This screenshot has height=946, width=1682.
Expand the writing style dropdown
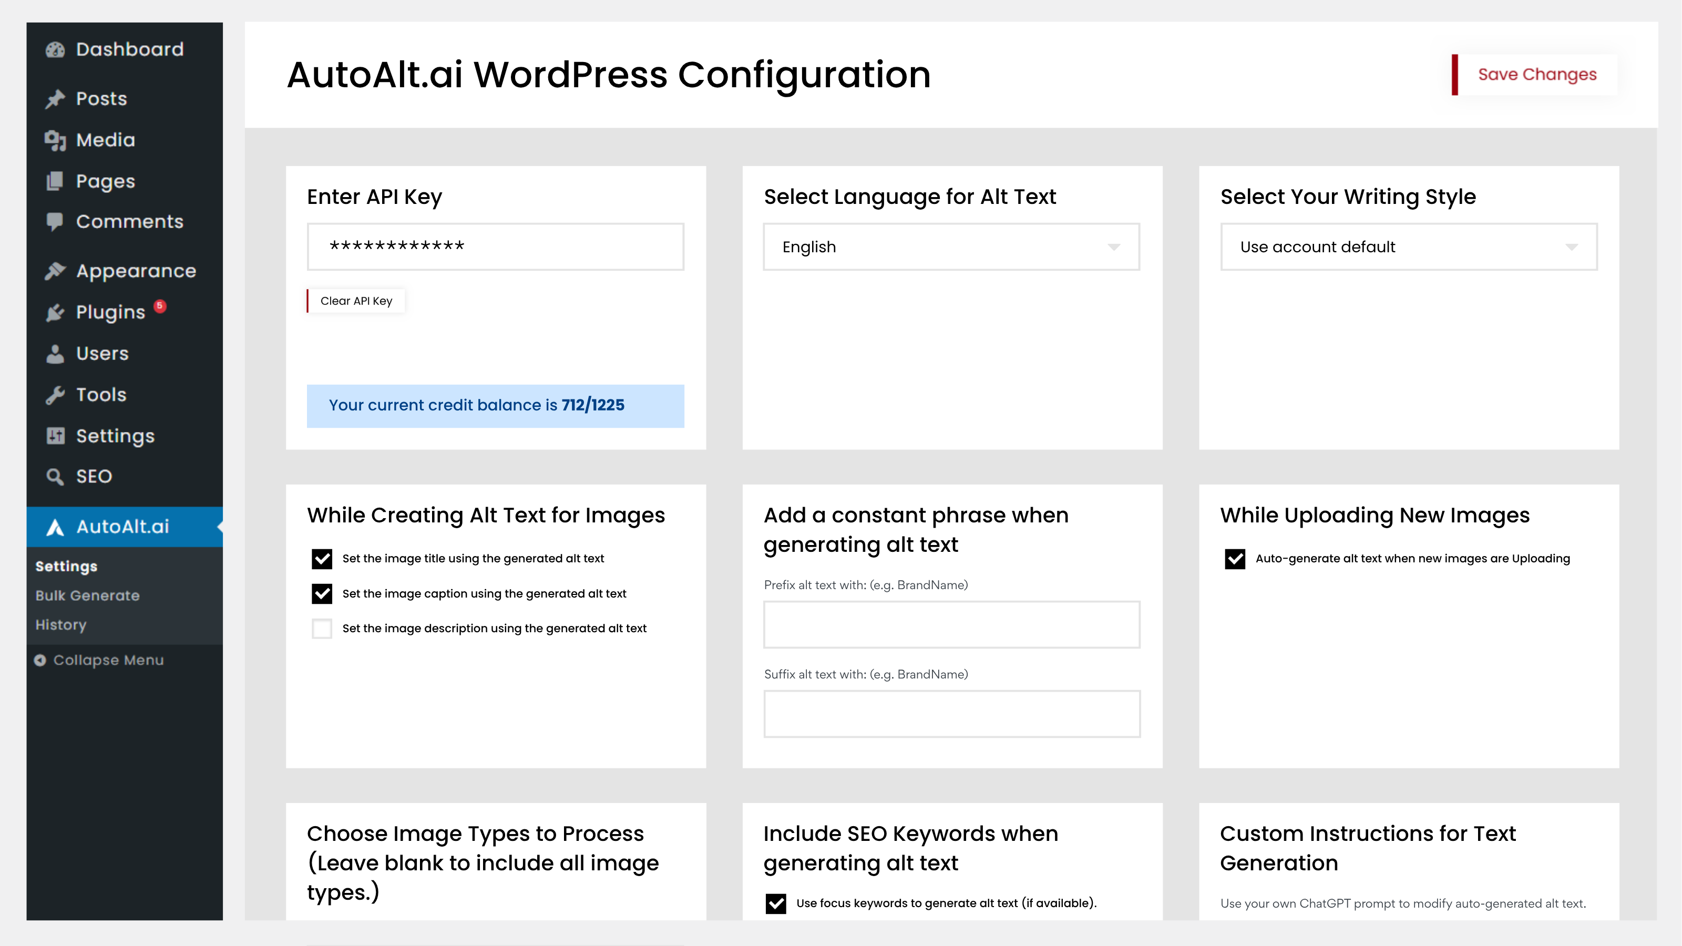1409,247
